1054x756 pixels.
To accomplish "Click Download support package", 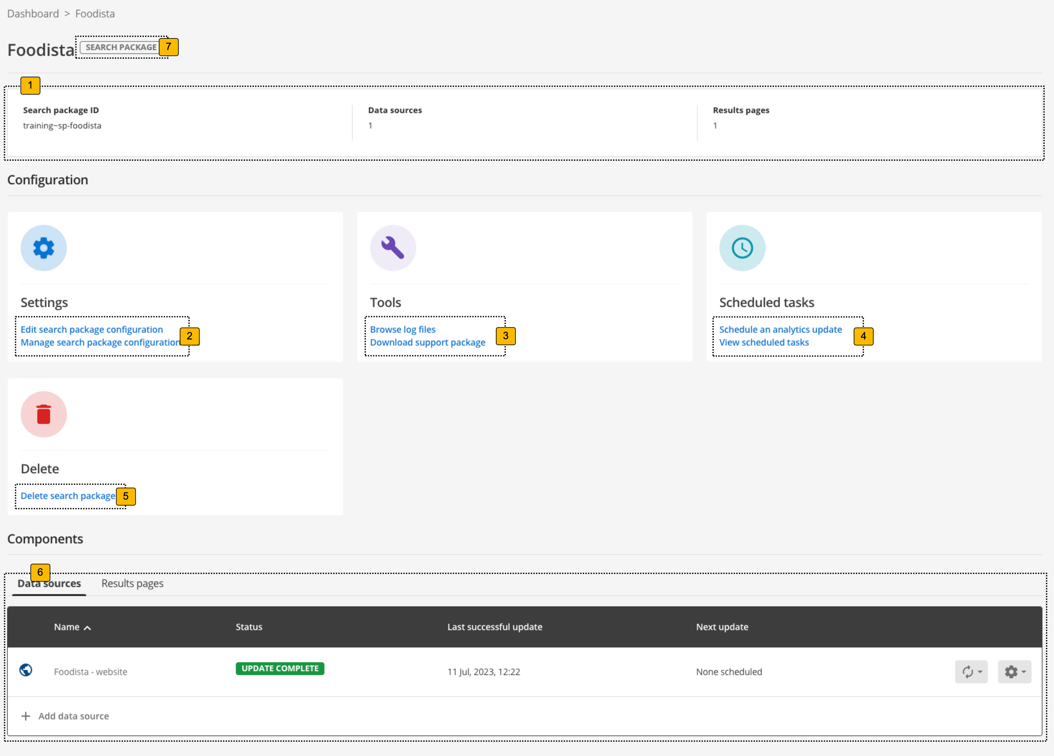I will click(x=428, y=342).
